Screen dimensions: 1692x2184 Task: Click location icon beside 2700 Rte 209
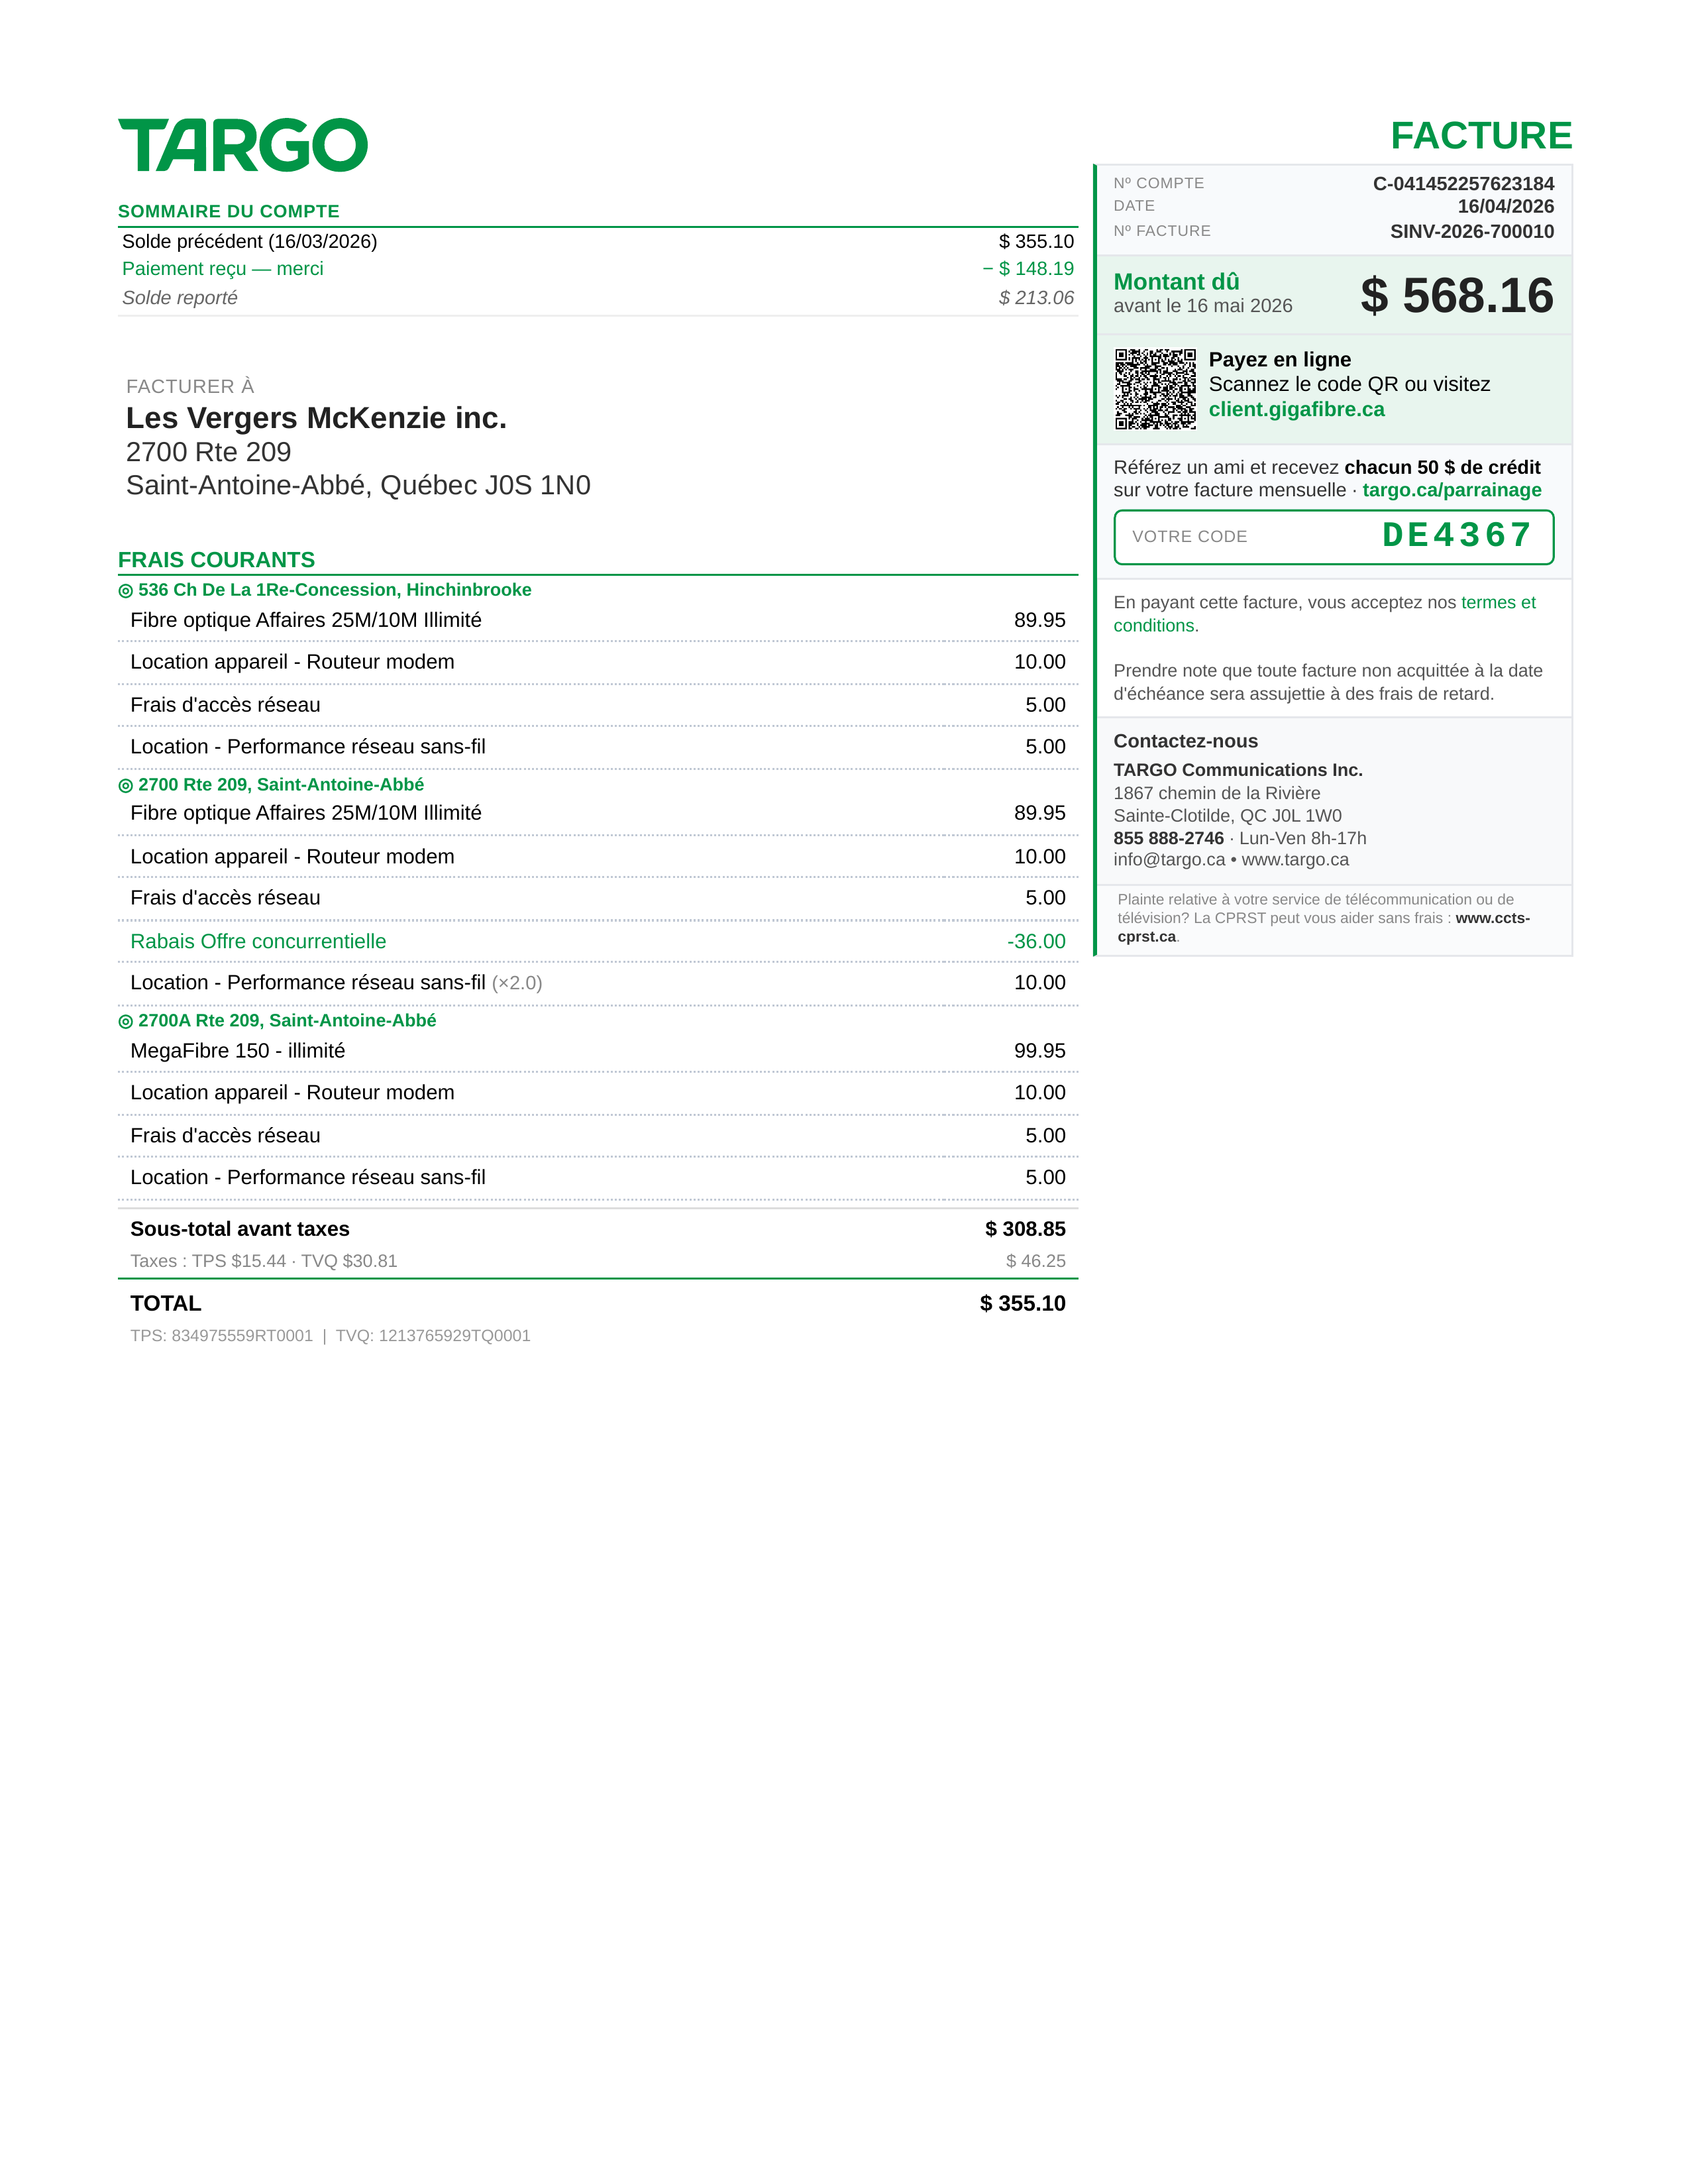point(126,786)
